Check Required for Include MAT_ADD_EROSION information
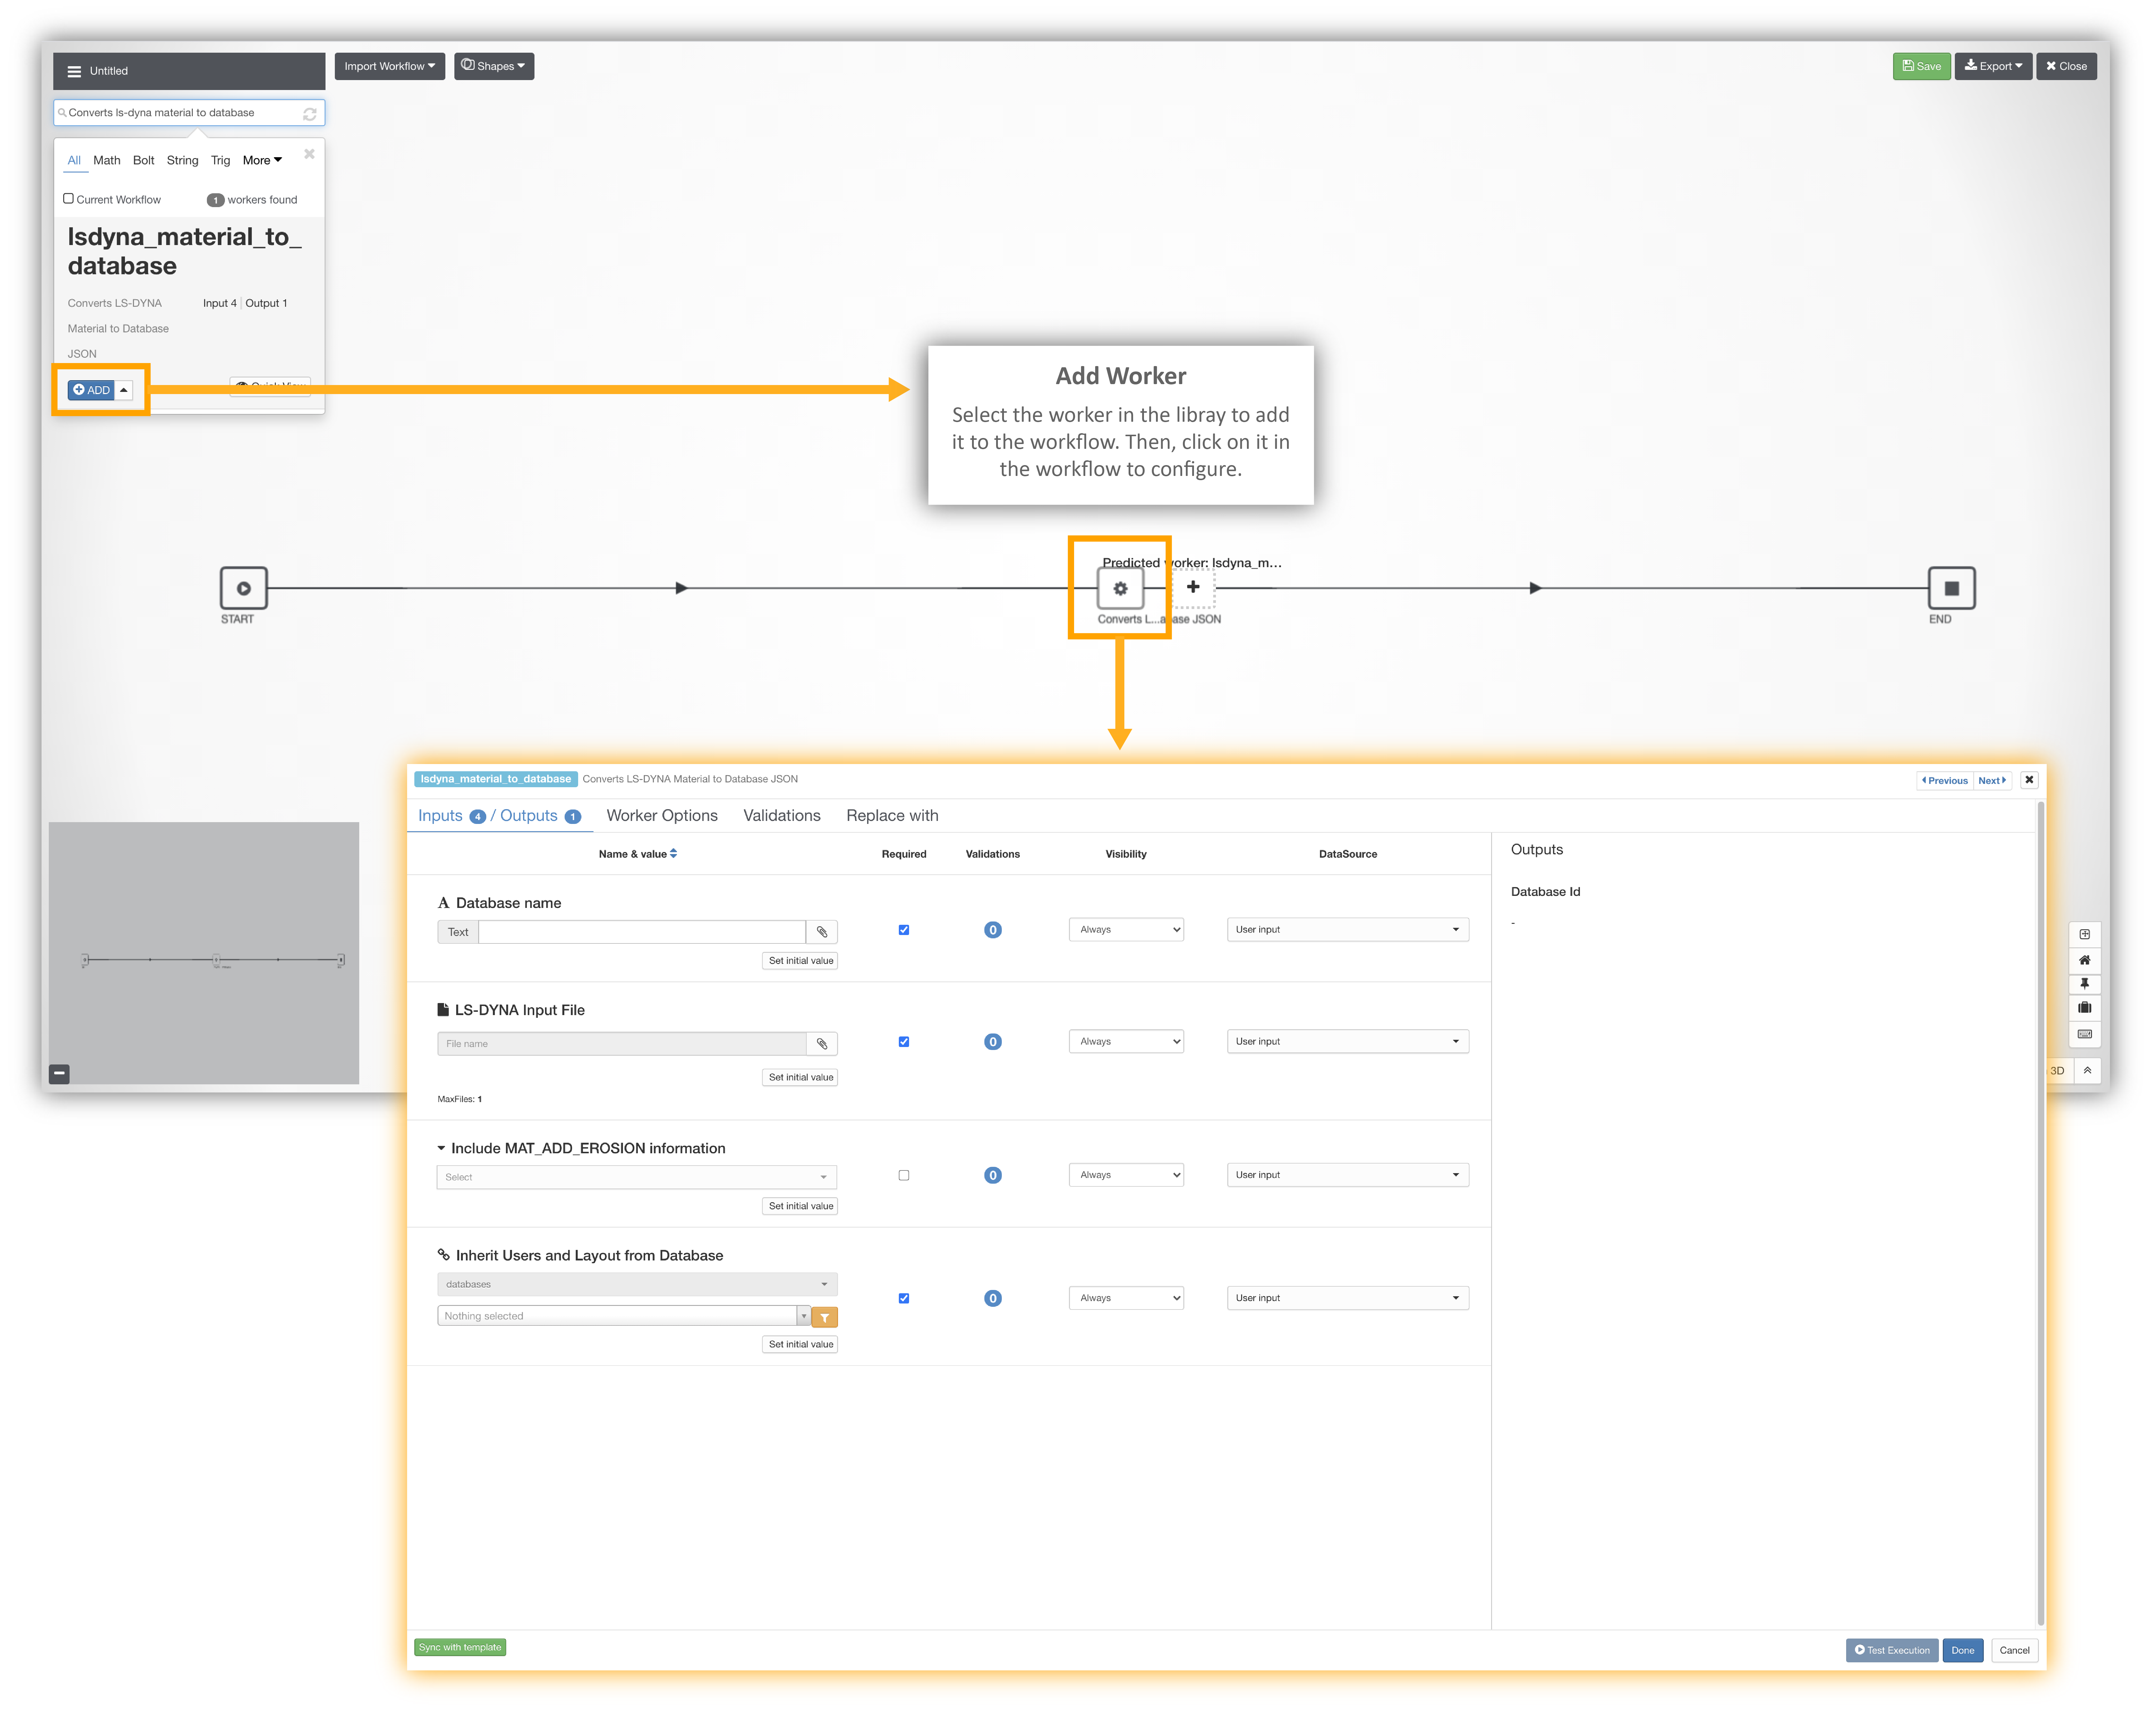This screenshot has width=2156, height=1712. coord(904,1175)
